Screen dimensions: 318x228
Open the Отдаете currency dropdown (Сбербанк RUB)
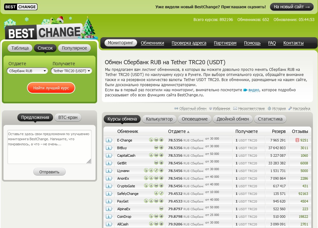[27, 71]
